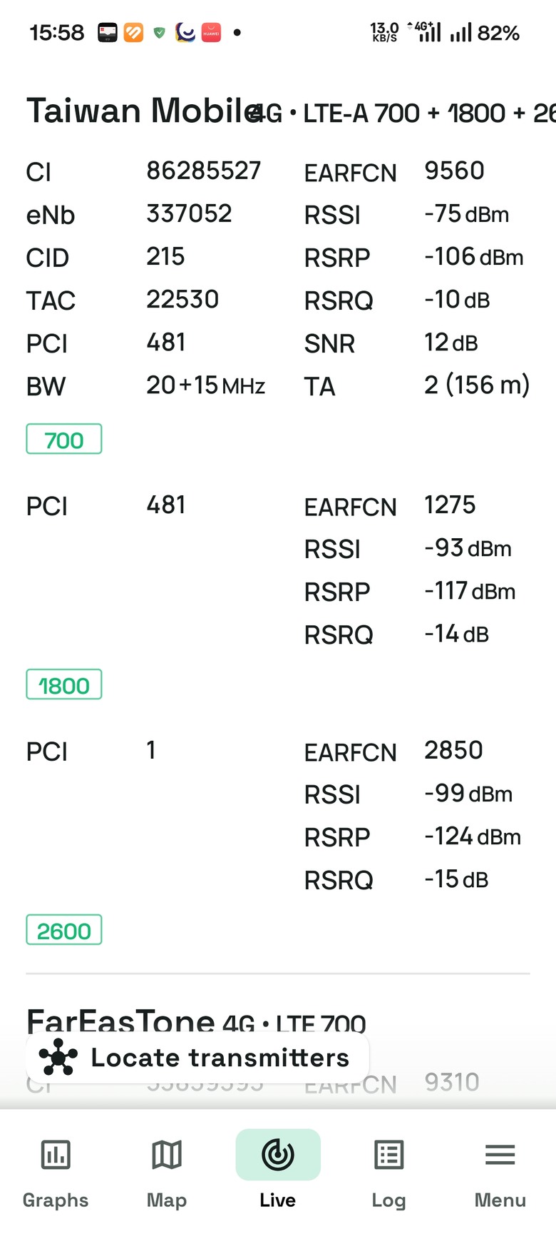Image resolution: width=556 pixels, height=1239 pixels.
Task: Tap the red Huawei notification icon
Action: [211, 33]
